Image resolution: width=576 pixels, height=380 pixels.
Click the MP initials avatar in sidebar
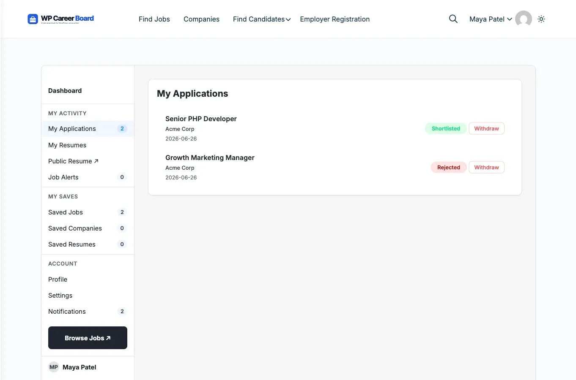click(54, 367)
